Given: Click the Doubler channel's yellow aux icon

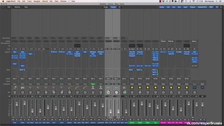Looking at the screenshot, I should point(163,87).
